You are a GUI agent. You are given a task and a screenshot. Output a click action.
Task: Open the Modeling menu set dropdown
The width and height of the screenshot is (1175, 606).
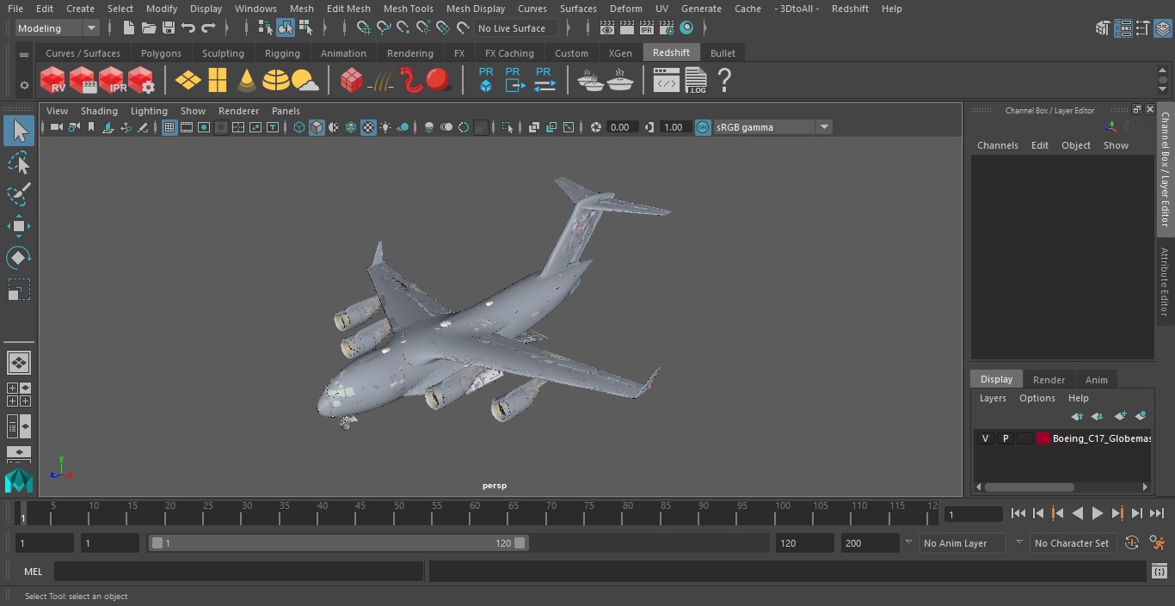pos(58,28)
